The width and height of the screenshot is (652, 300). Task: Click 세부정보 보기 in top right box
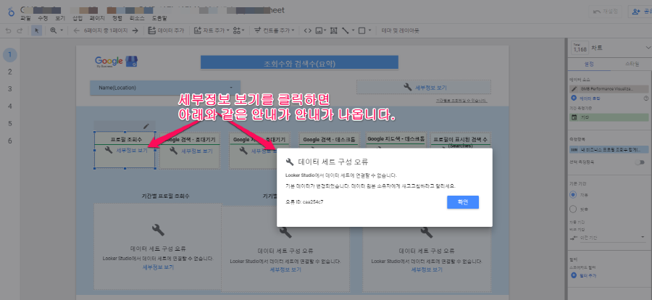[x=431, y=88]
